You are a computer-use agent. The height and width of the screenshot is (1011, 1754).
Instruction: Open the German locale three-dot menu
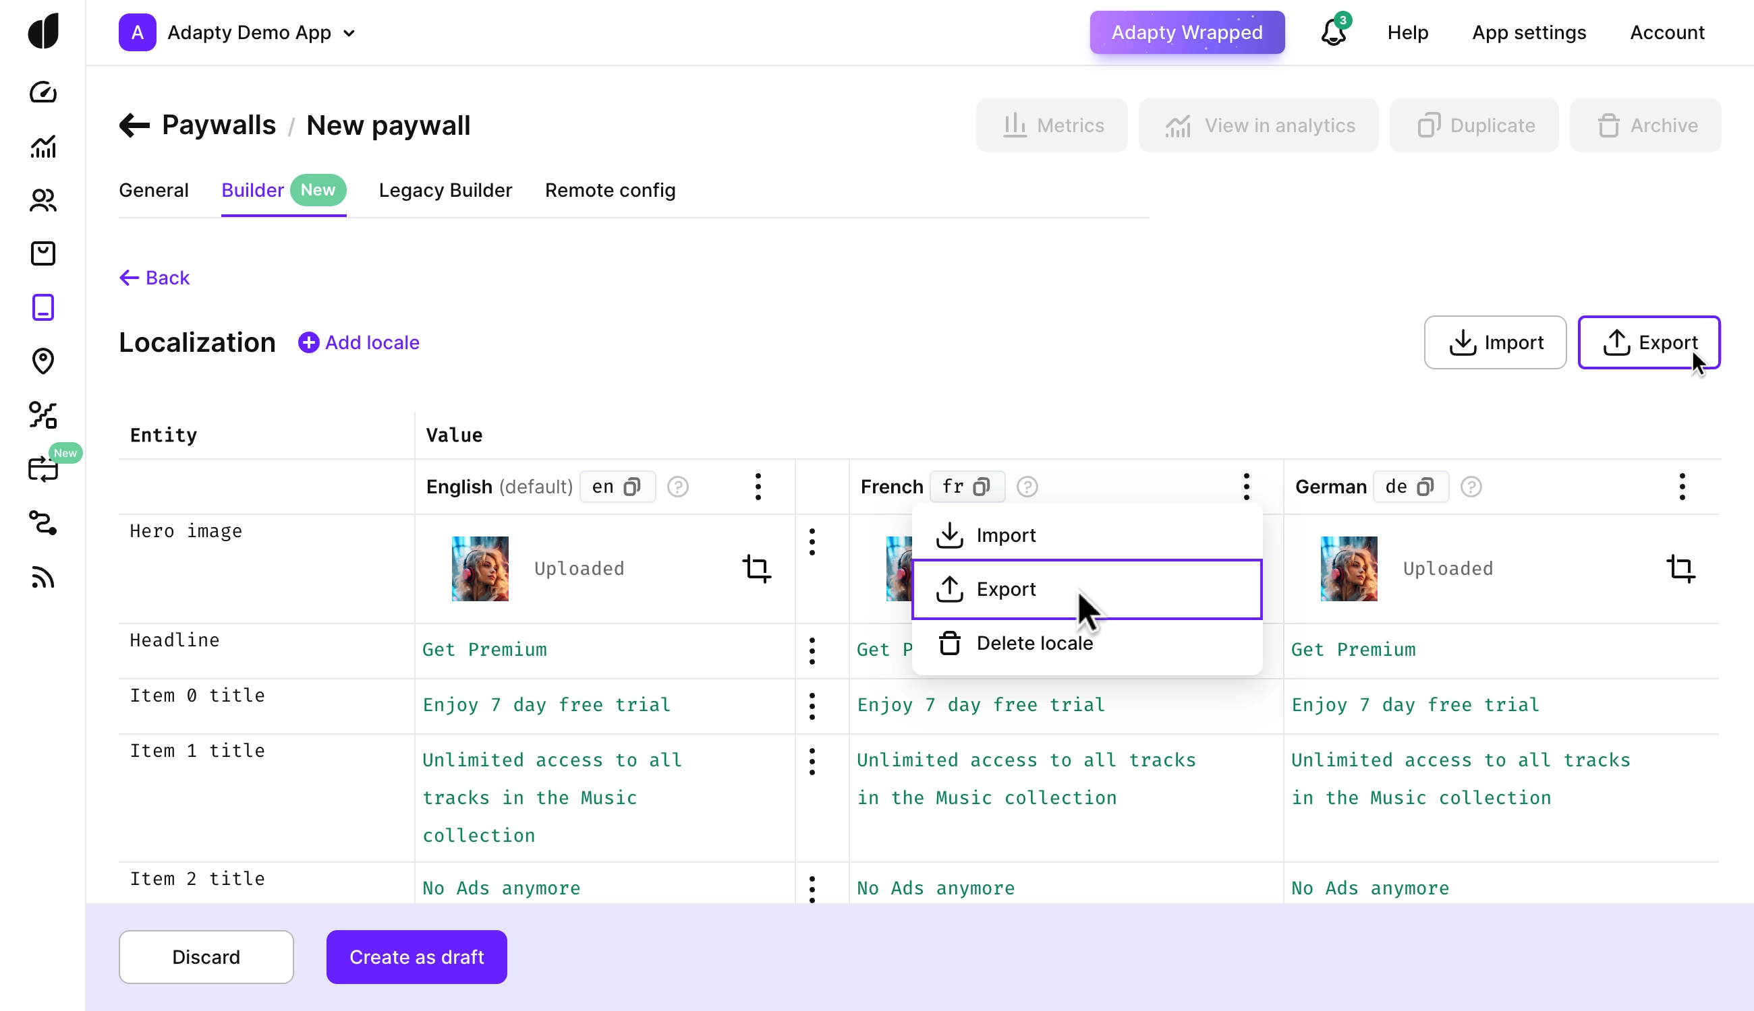click(1682, 487)
